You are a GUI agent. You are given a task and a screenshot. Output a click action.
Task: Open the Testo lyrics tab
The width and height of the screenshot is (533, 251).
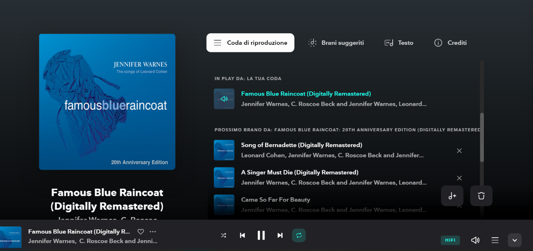[399, 43]
